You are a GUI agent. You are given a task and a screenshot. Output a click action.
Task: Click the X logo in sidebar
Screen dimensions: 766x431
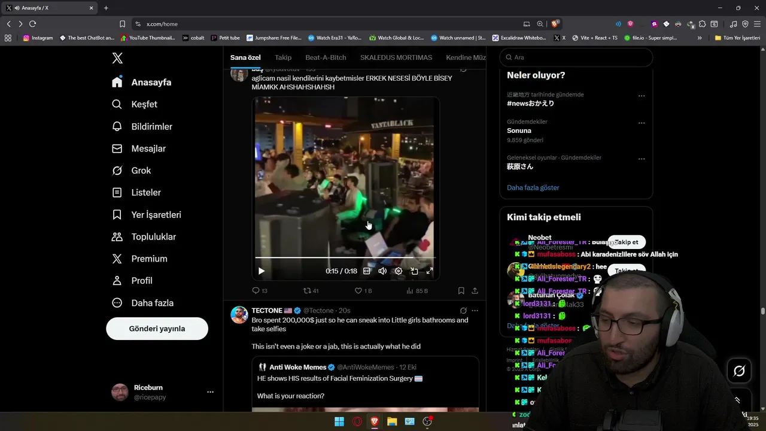click(x=117, y=58)
